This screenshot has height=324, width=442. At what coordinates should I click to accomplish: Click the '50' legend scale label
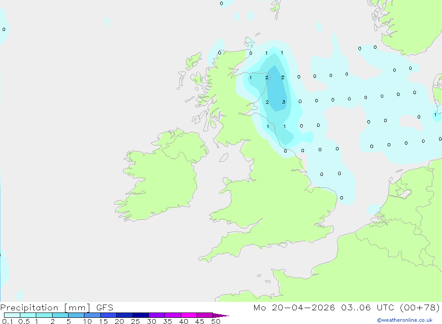pos(216,321)
